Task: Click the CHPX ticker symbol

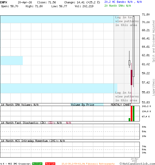Action: point(4,2)
